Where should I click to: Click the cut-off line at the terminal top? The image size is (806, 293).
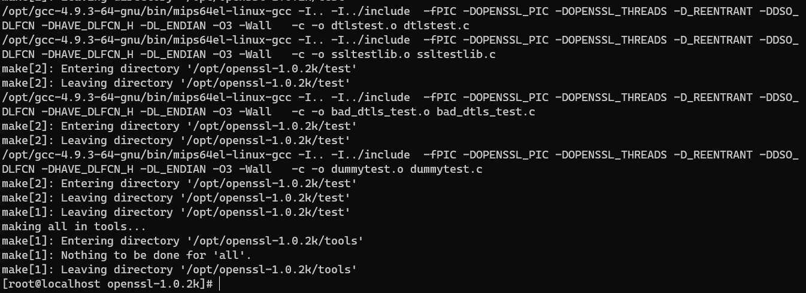click(180, 2)
